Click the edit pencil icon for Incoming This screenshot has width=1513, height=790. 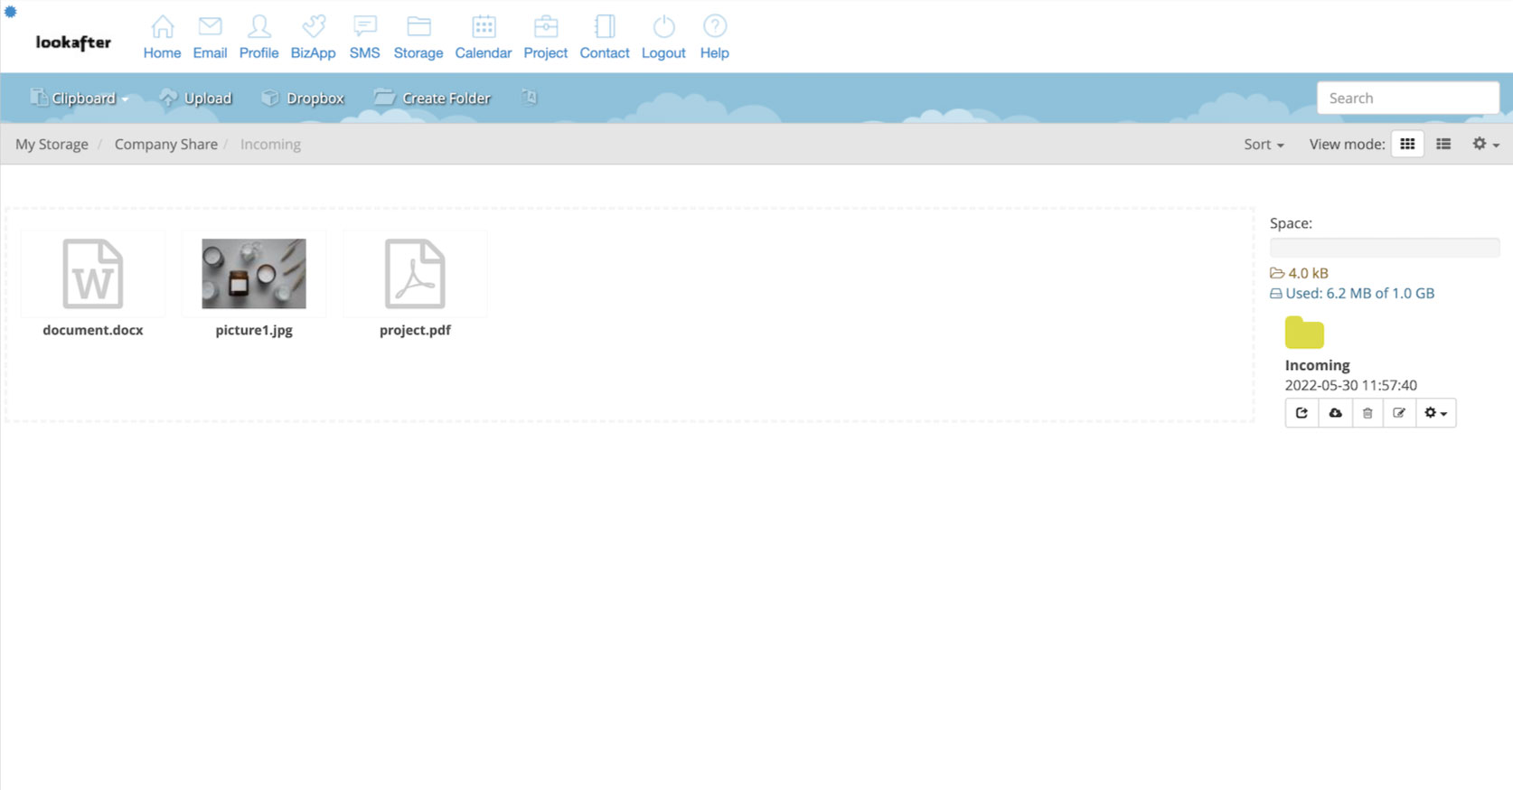point(1399,413)
